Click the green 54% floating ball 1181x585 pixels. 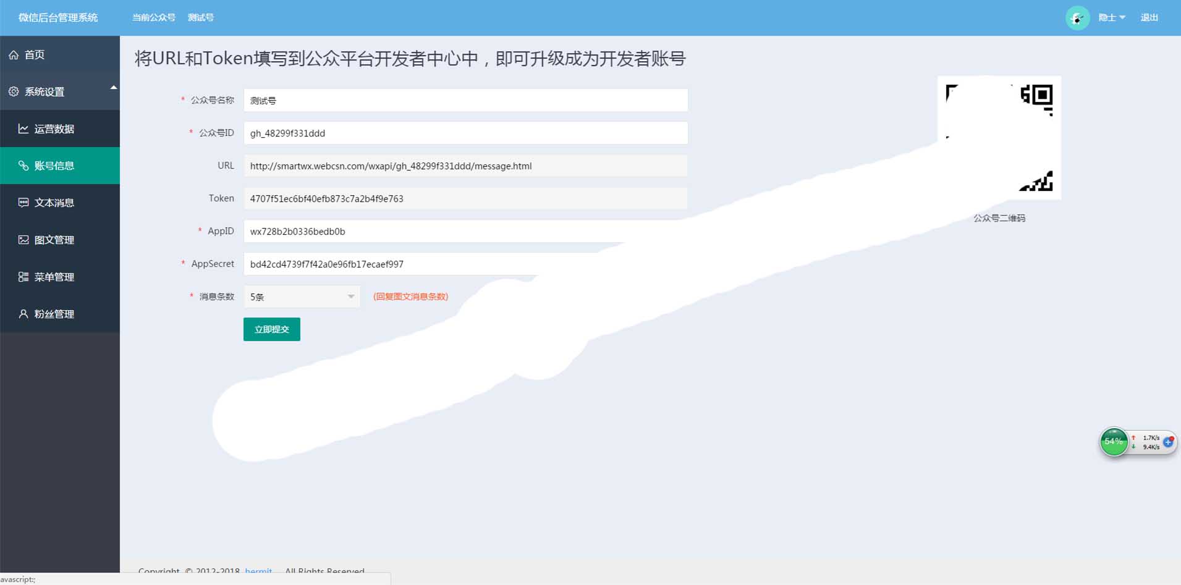click(x=1114, y=442)
